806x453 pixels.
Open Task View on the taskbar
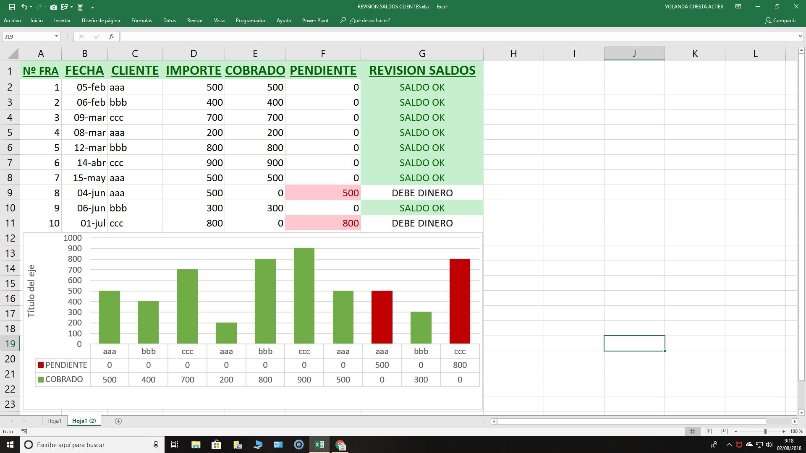[175, 445]
